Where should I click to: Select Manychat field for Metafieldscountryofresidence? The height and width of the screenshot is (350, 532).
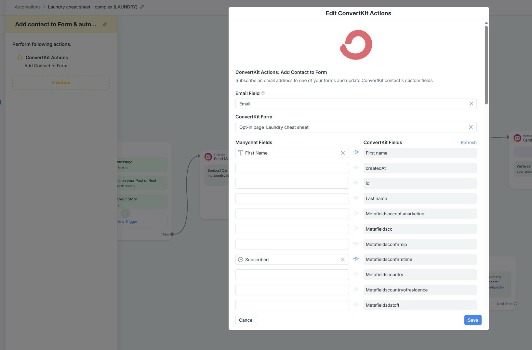pos(292,290)
